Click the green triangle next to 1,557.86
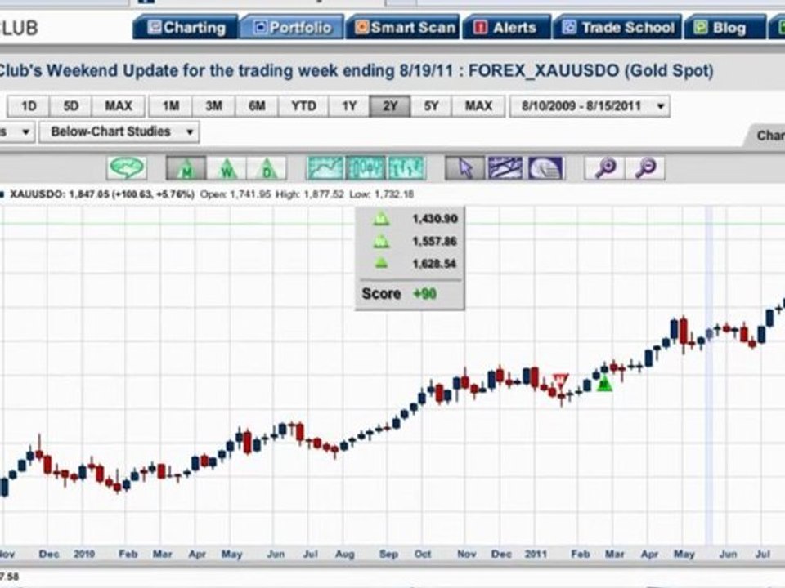This screenshot has width=785, height=588. pyautogui.click(x=381, y=242)
